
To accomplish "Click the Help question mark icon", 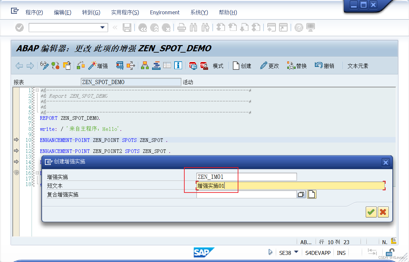I will 299,28.
